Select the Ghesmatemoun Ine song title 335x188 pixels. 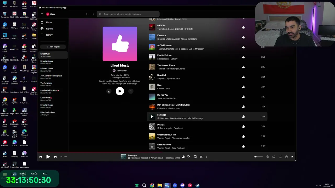click(166, 135)
